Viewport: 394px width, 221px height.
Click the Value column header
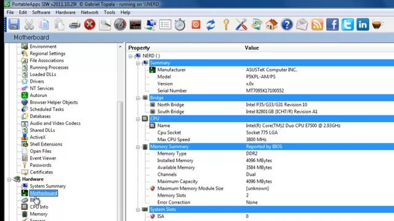tap(252, 48)
